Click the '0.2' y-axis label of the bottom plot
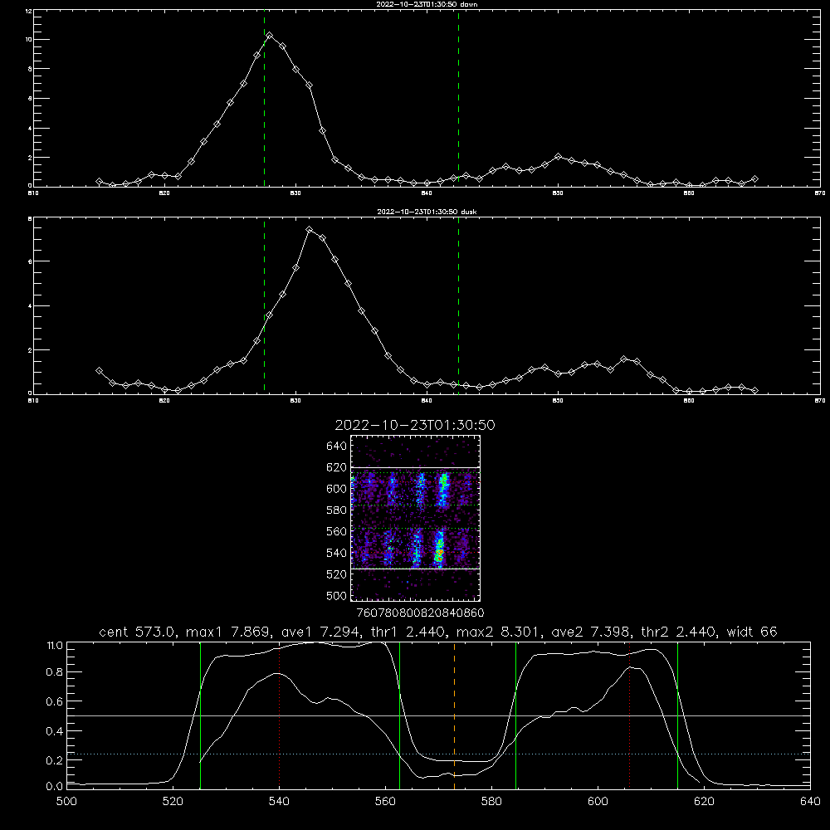830x830 pixels. coord(55,760)
